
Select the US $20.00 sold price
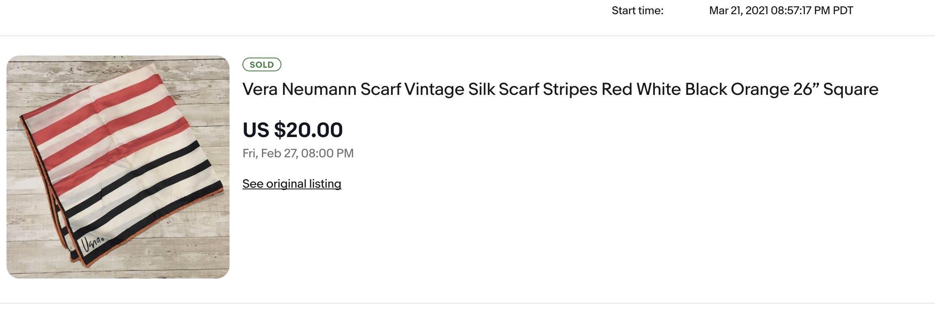[x=292, y=130]
